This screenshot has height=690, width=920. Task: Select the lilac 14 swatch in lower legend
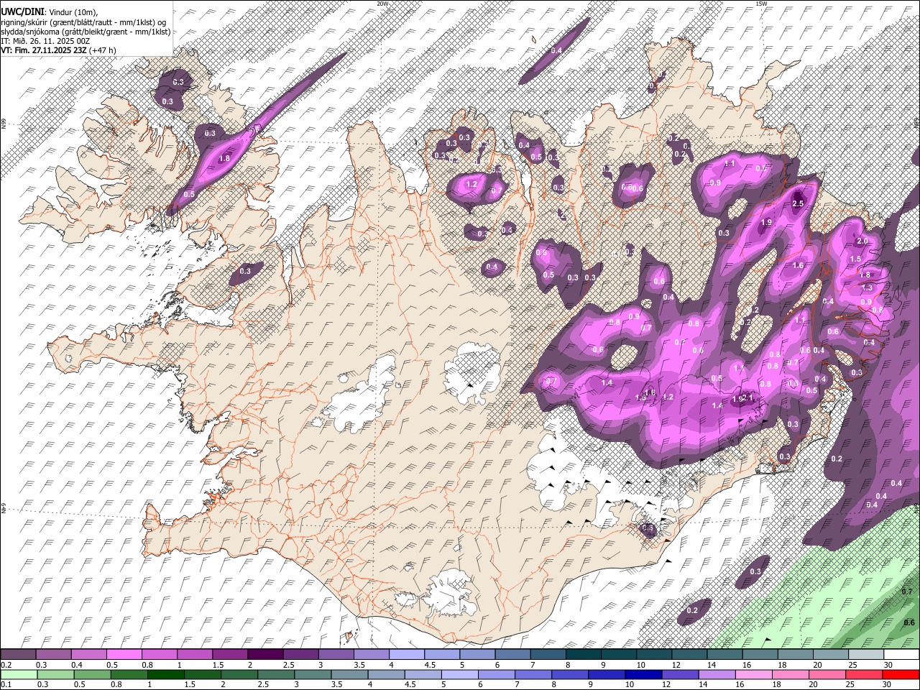tap(717, 674)
